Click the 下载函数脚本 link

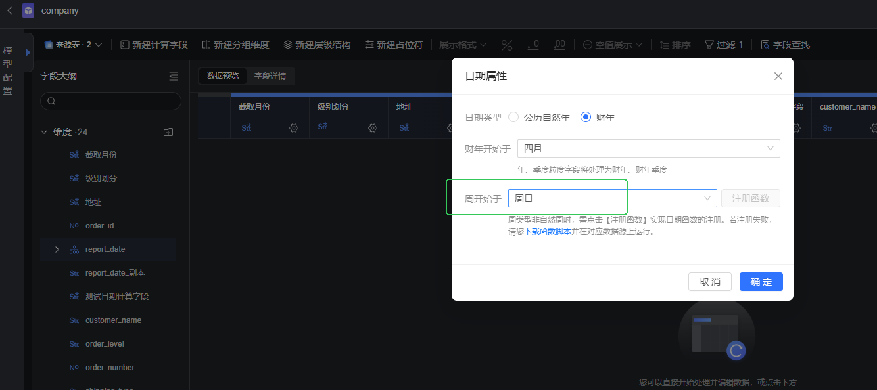tap(547, 232)
